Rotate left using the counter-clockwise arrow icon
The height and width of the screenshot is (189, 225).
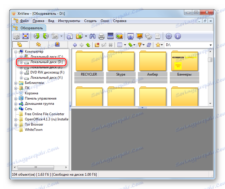(x=37, y=36)
